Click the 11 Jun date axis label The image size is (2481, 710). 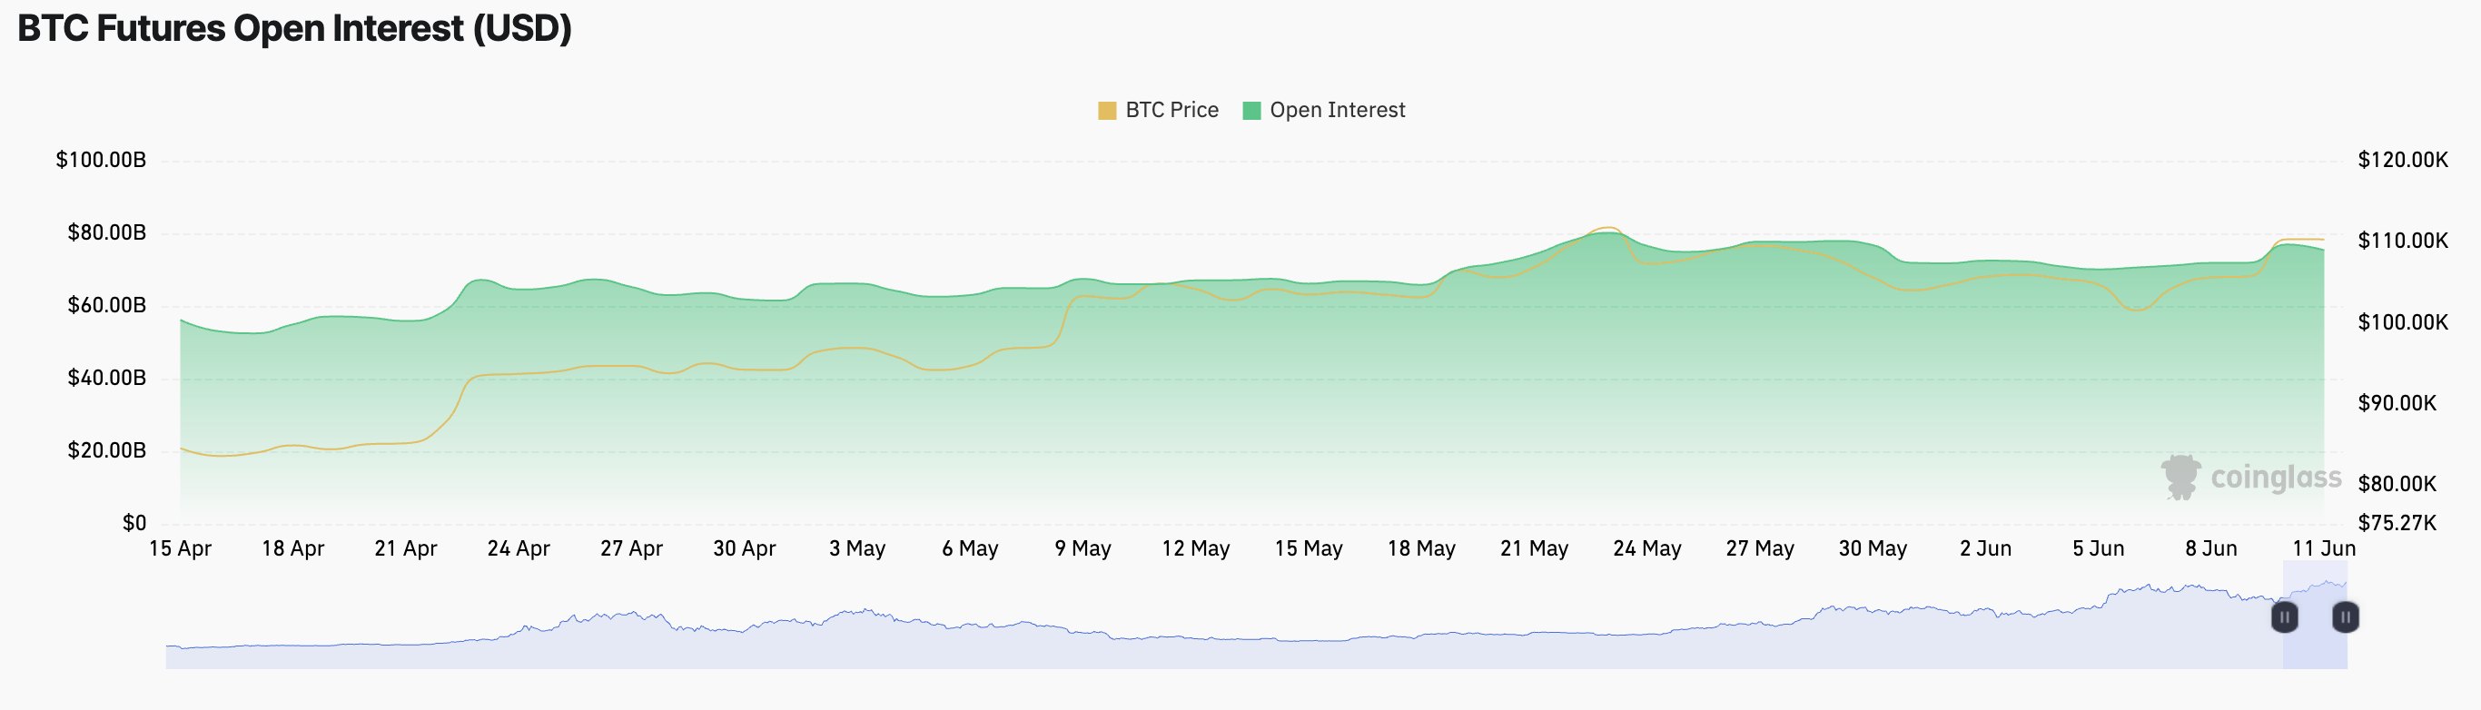[2323, 548]
